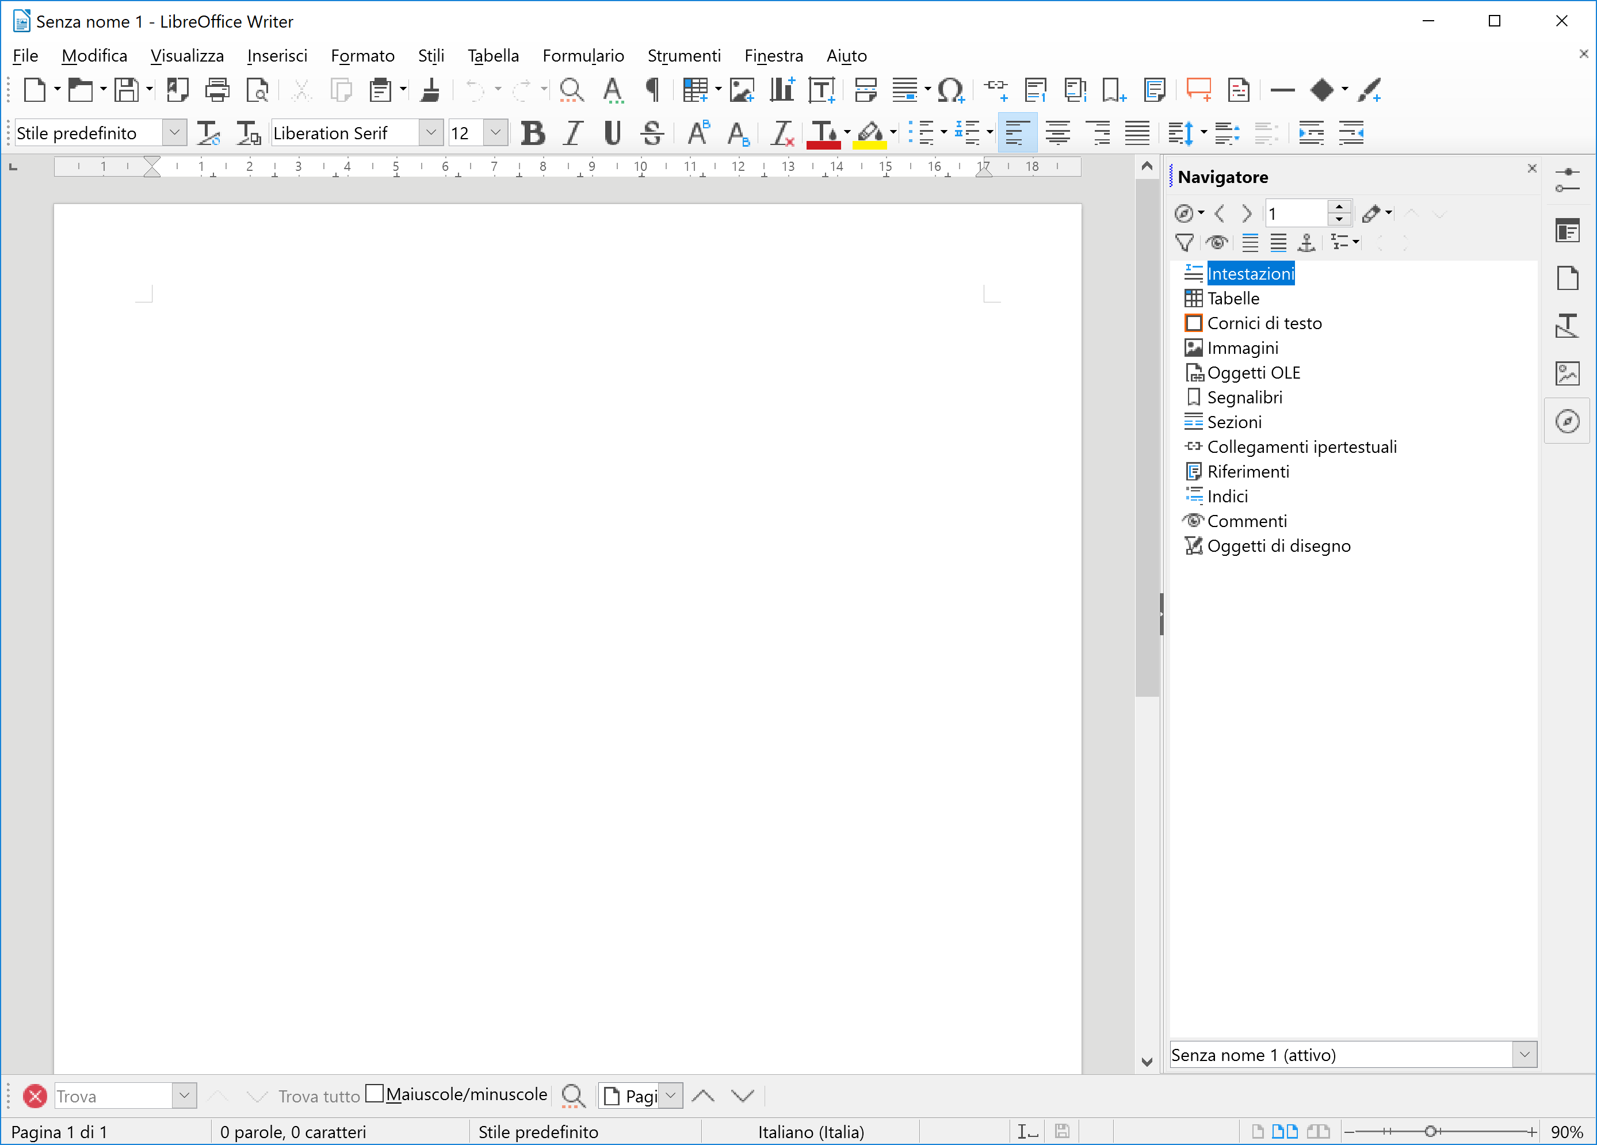Click Clear direct formatting icon
The width and height of the screenshot is (1597, 1145).
pyautogui.click(x=782, y=133)
